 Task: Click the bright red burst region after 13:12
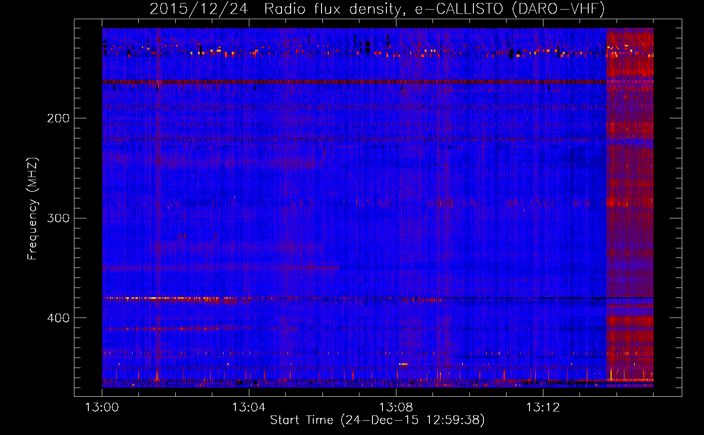point(630,207)
